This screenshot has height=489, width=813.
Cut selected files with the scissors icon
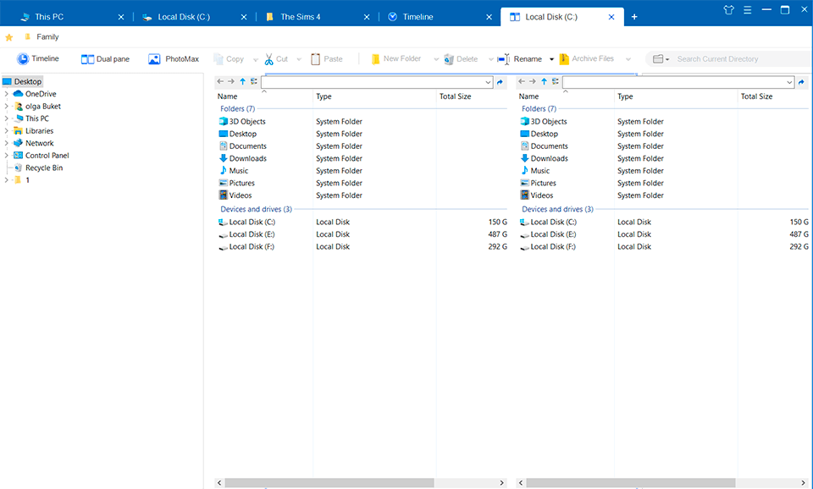pyautogui.click(x=279, y=58)
